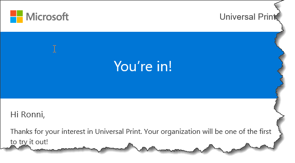The height and width of the screenshot is (163, 295).
Task: Click the red square in Microsoft logo
Action: tap(13, 13)
